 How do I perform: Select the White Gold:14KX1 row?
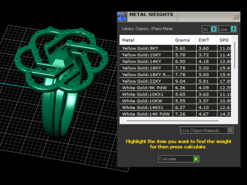click(175, 107)
